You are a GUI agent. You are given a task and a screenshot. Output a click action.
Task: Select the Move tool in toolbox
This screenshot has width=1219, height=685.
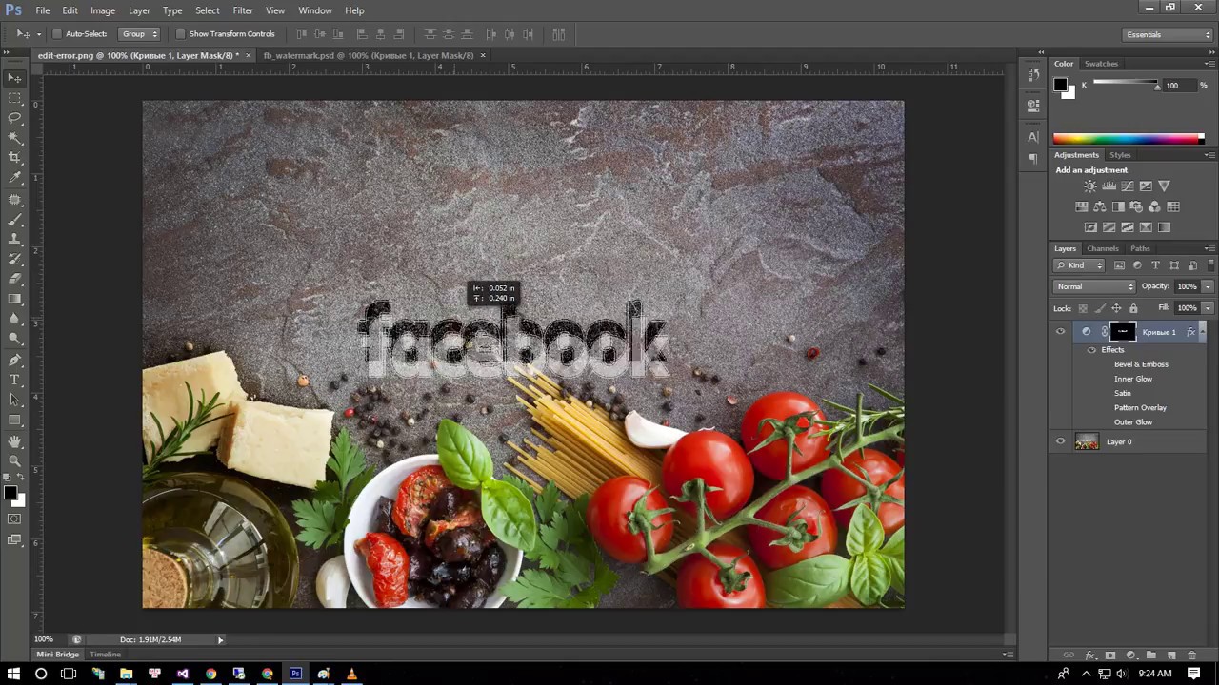(15, 78)
